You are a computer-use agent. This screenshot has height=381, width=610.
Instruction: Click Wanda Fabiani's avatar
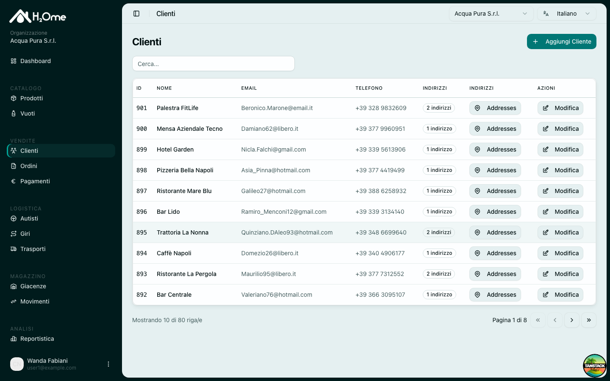17,364
